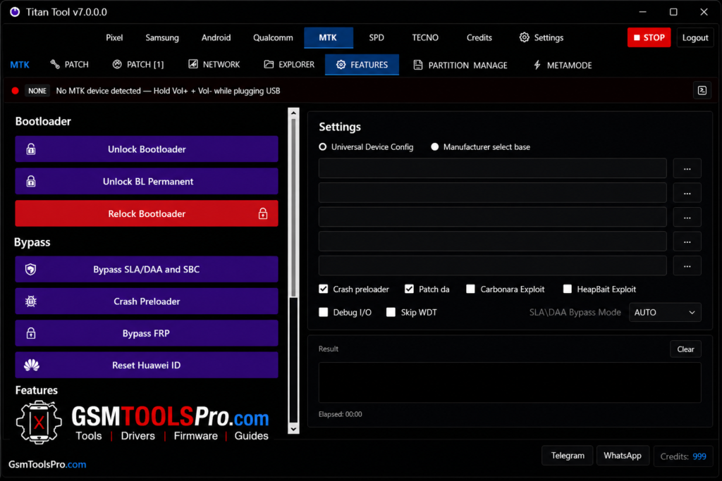
Task: Click the NETWORK tab chart icon
Action: [x=193, y=64]
